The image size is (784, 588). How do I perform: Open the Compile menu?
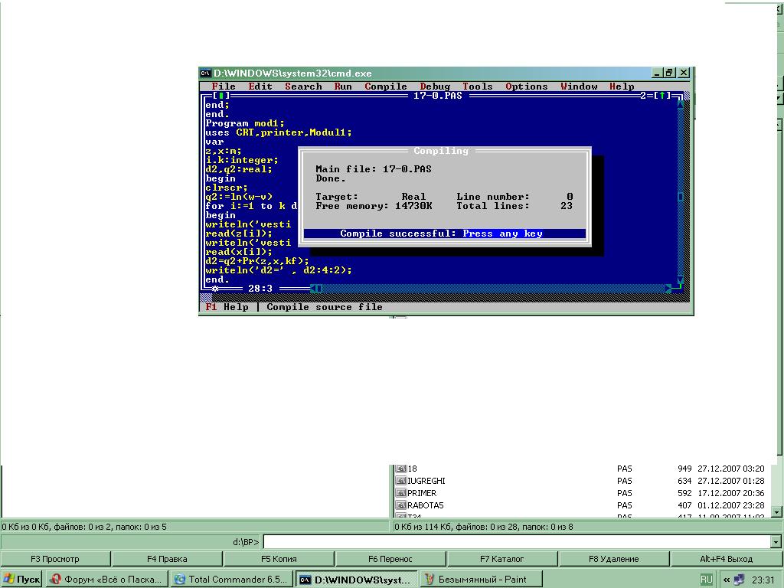coord(385,87)
